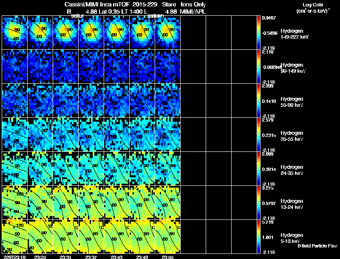Screen dimensions: 340x259
Task: Click the 'Ions Only' label in the header
Action: [x=193, y=5]
